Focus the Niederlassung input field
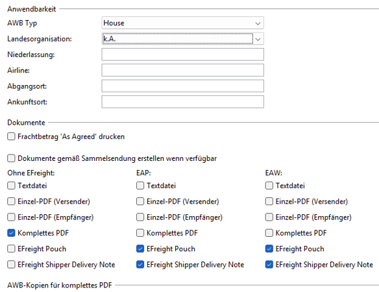Screen dimensions: 379x292 coord(182,55)
